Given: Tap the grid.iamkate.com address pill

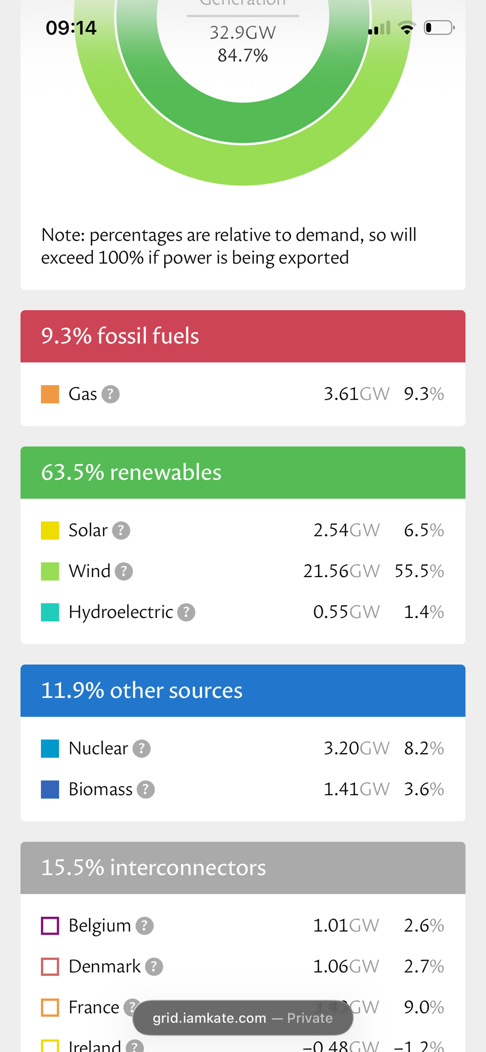Looking at the screenshot, I should coord(242,1018).
